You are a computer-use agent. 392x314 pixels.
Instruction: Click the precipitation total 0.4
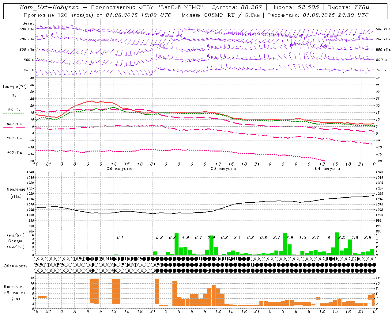click(198, 237)
